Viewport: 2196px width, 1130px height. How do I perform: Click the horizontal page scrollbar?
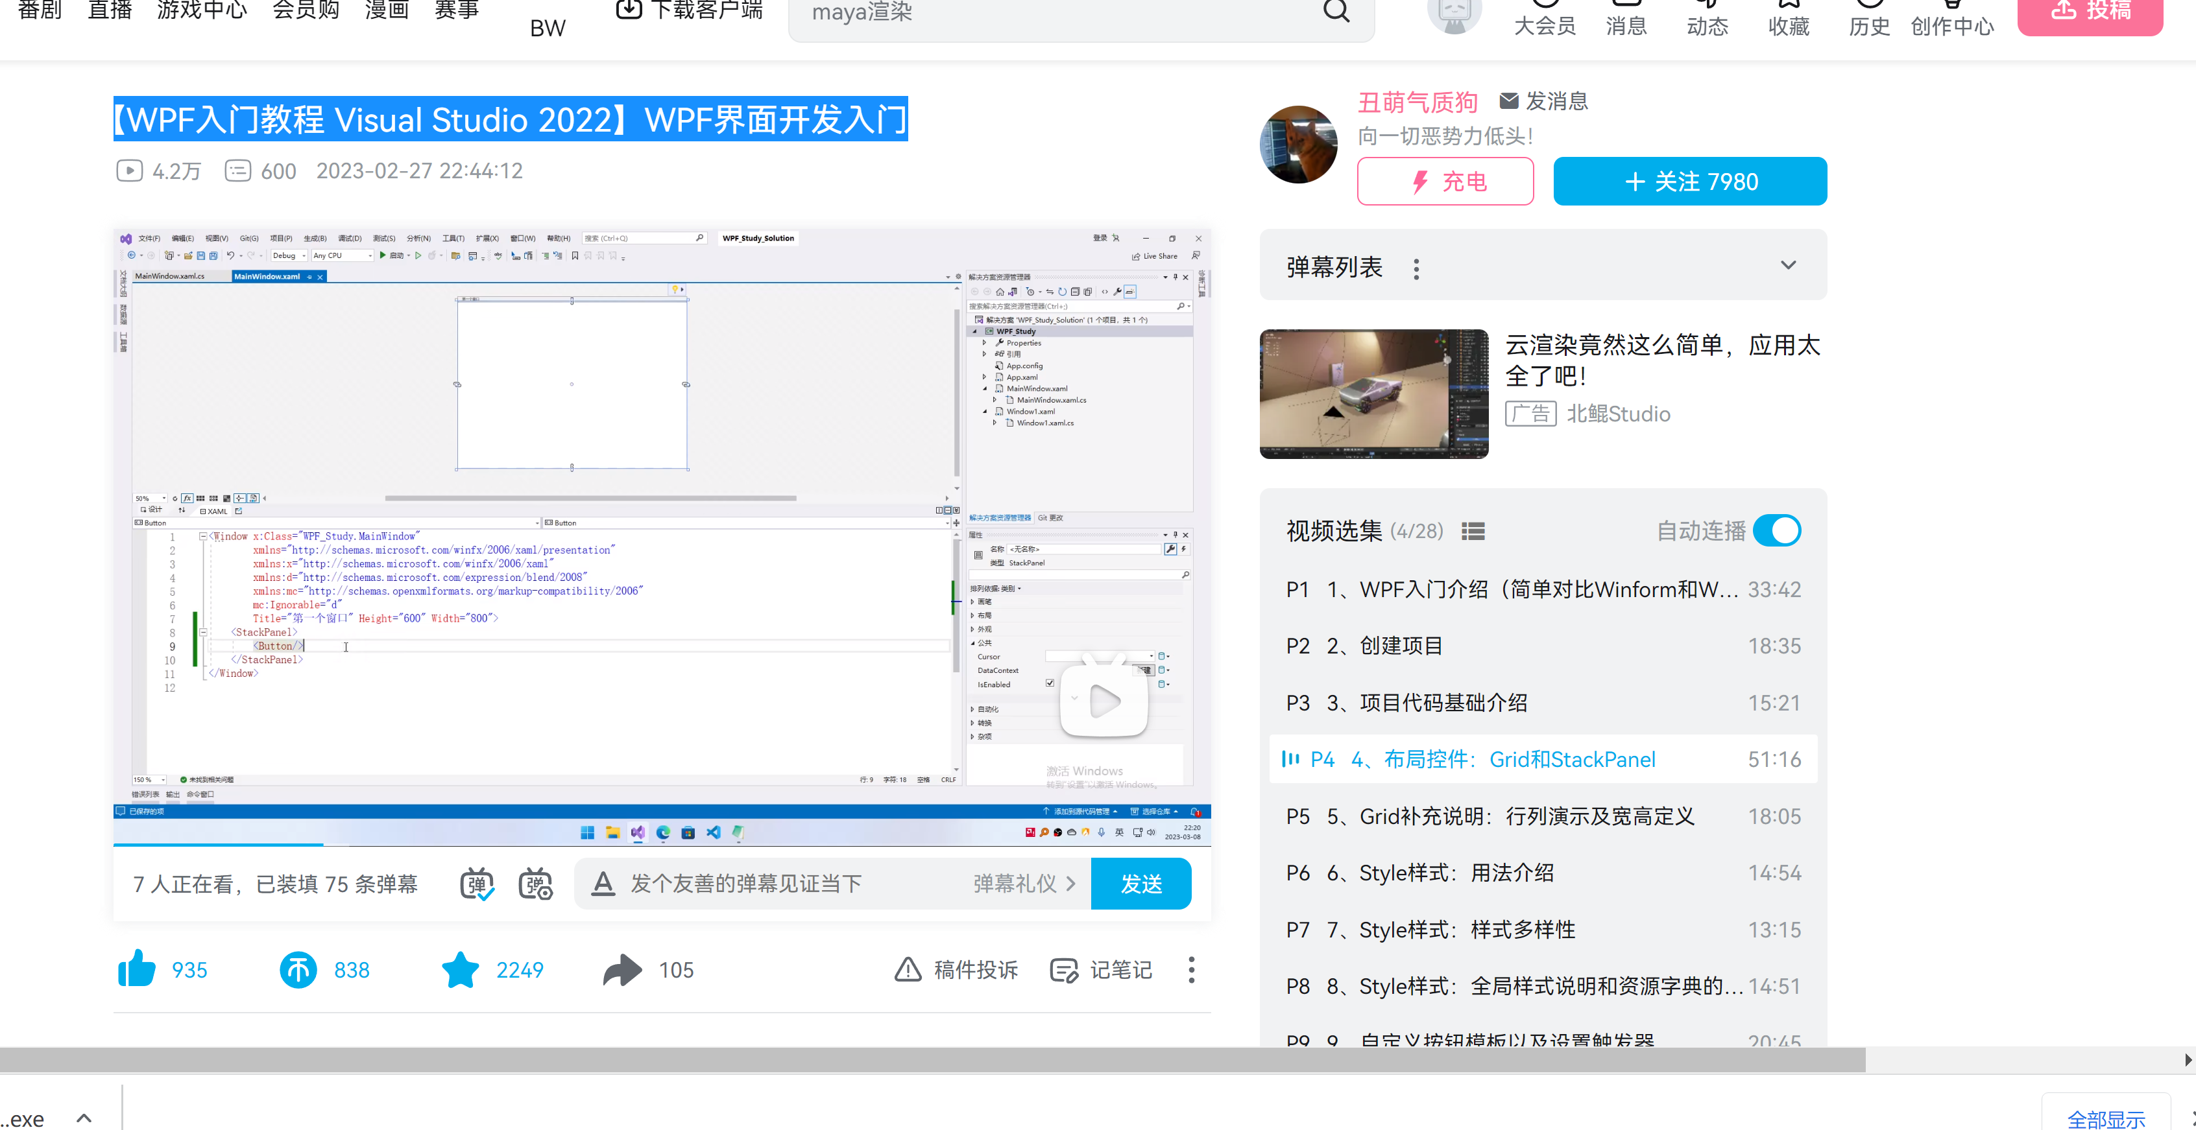(x=932, y=1060)
